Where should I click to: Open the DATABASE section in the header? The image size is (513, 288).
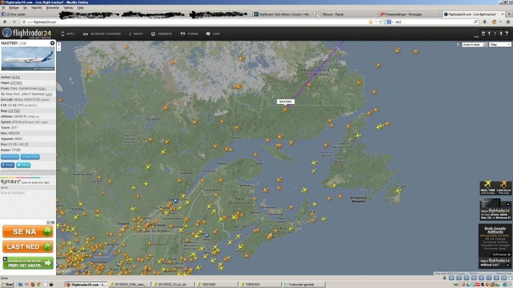162,33
